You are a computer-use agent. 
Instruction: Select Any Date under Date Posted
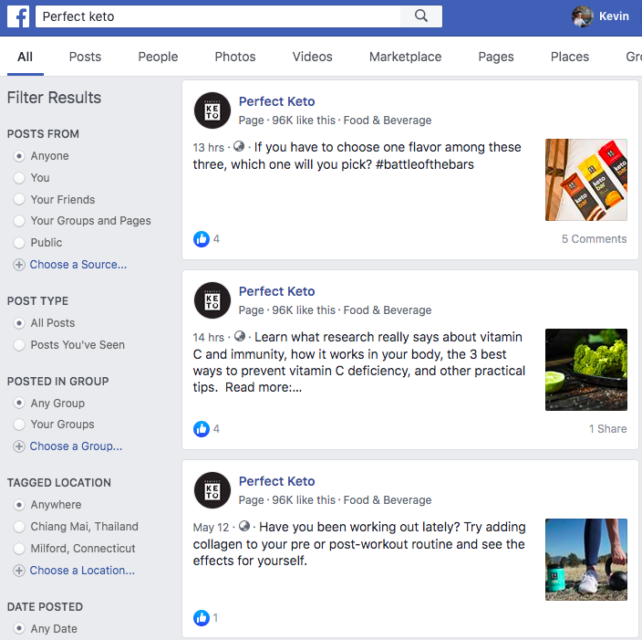coord(19,628)
